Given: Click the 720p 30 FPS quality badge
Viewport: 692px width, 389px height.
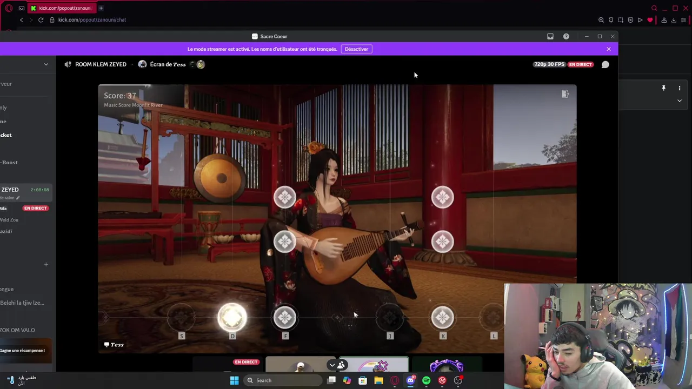Looking at the screenshot, I should [549, 64].
